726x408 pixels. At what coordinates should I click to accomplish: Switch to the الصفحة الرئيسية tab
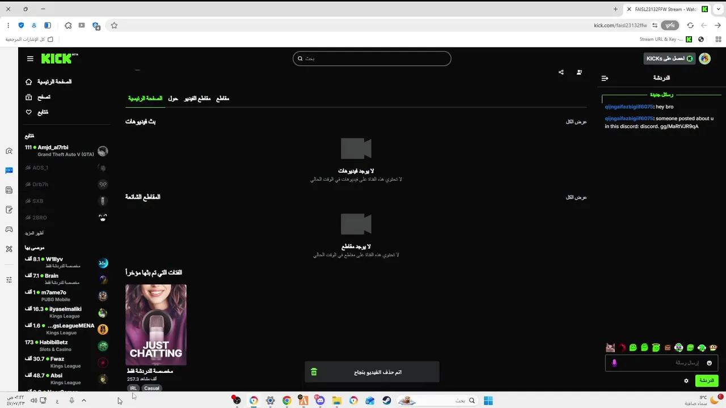click(145, 99)
